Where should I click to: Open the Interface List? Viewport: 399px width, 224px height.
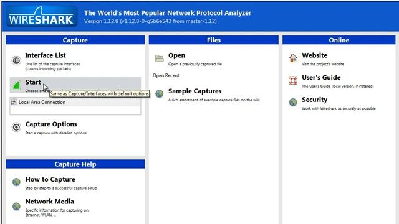coord(46,55)
